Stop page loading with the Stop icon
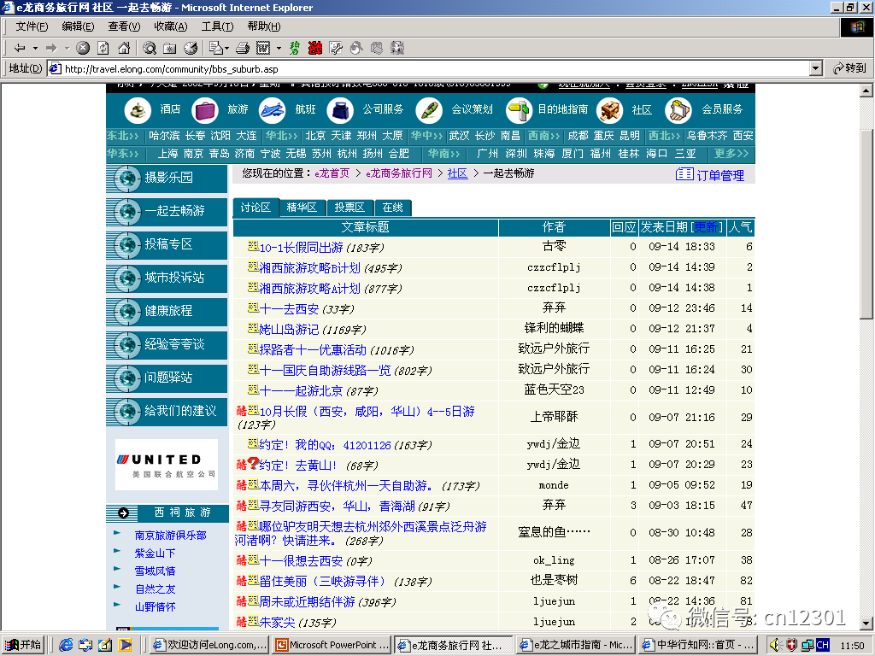This screenshot has width=875, height=656. 83,49
